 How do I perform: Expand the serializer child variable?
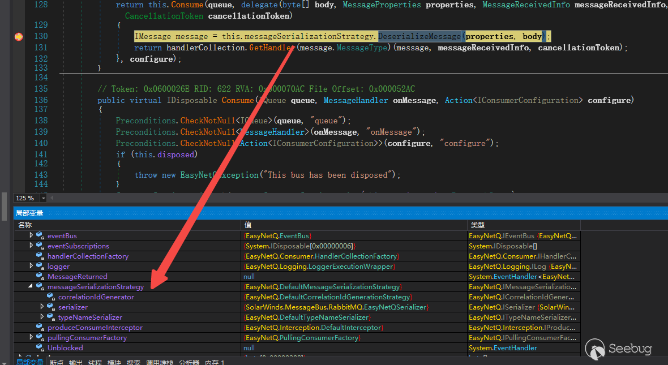tap(42, 307)
